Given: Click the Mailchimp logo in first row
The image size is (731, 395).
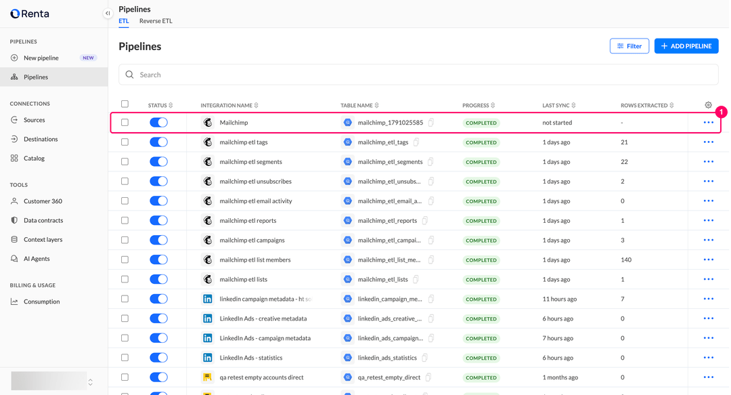Looking at the screenshot, I should coord(208,123).
